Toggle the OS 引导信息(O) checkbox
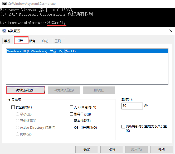Viewport: 175px width, 154px height. click(71, 128)
